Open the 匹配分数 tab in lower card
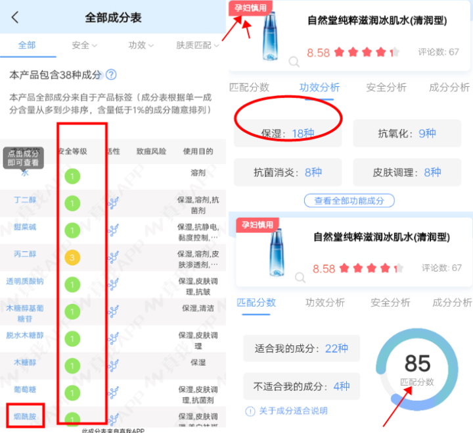This screenshot has width=473, height=433. (256, 303)
